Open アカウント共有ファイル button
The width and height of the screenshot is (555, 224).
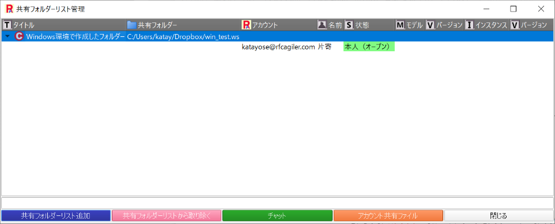coord(388,216)
